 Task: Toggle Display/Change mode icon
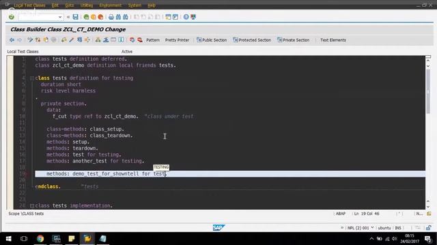[x=30, y=40]
